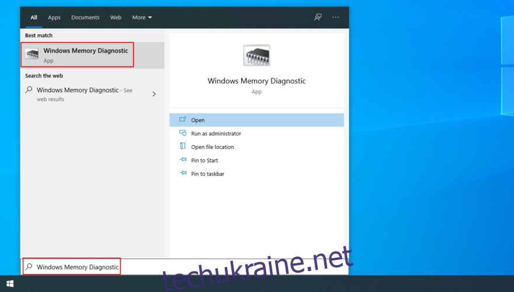Screen dimensions: 514x292
Task: Choose Run as administrator
Action: [x=256, y=133]
